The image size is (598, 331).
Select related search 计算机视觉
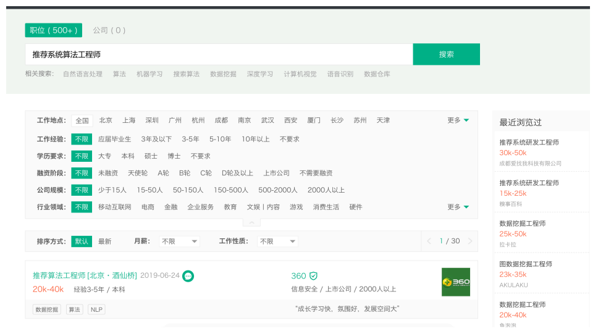click(x=300, y=74)
